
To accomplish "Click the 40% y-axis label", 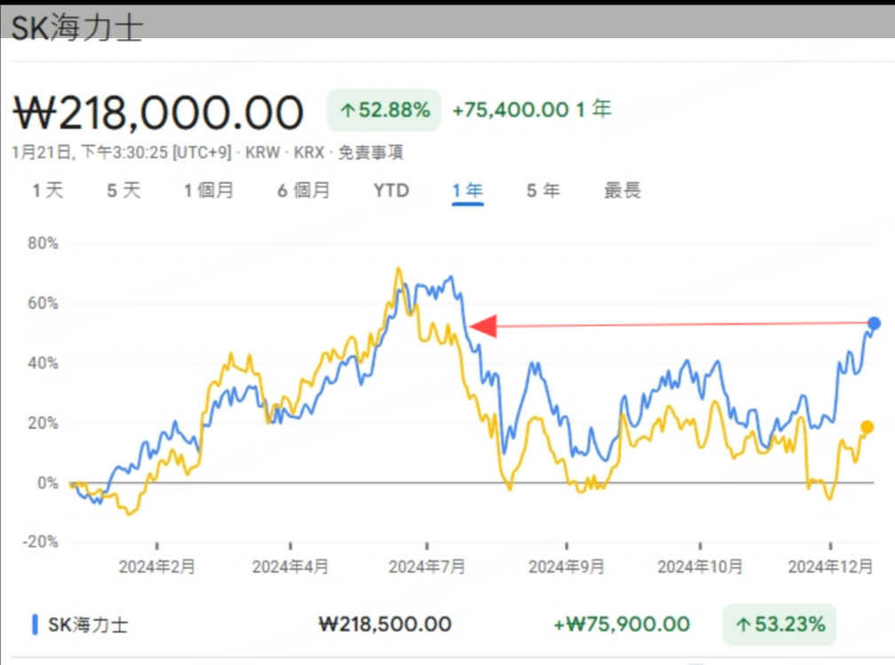I will pyautogui.click(x=43, y=363).
